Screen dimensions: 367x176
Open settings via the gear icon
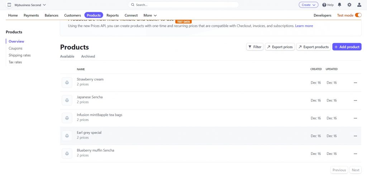[x=349, y=5]
